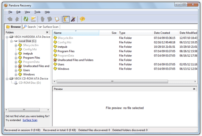Select the VBOX HARDDISK drive icon in tree
The image size is (202, 136).
pos(12,37)
